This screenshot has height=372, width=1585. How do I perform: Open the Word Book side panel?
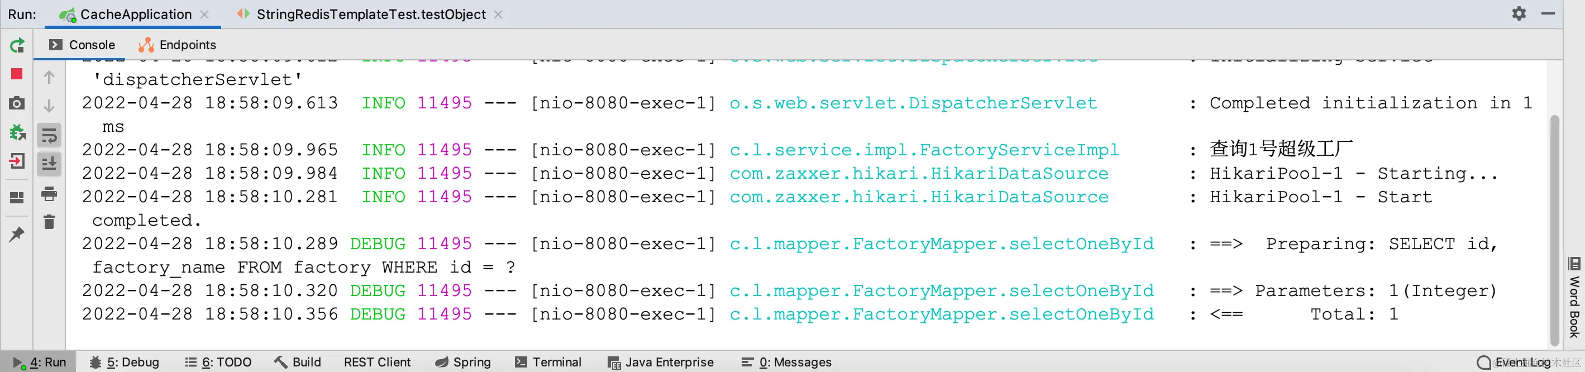coord(1574,298)
